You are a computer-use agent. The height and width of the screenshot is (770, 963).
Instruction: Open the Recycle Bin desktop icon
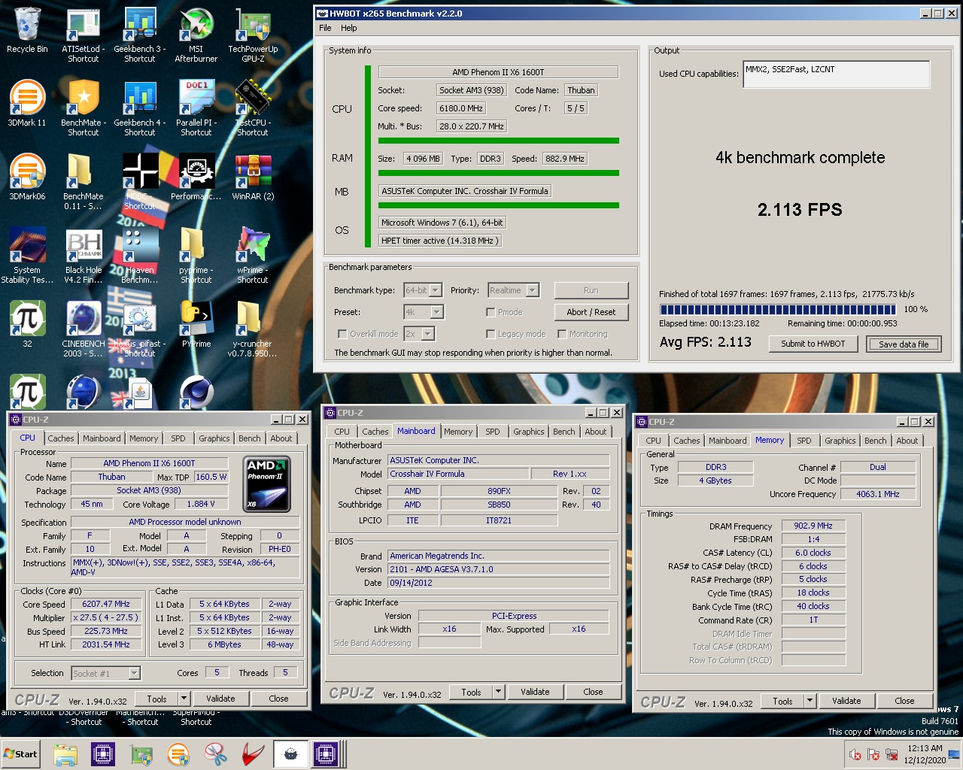[x=27, y=32]
